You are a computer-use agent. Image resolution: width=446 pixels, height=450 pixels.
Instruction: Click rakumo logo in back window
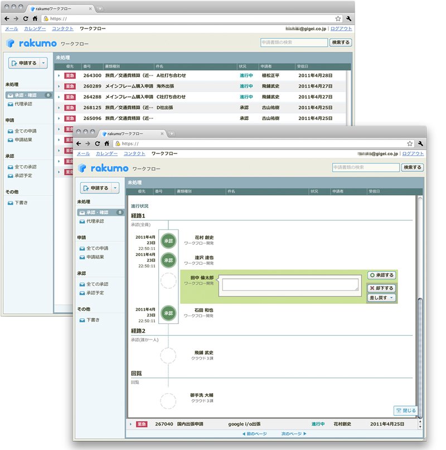tap(32, 43)
